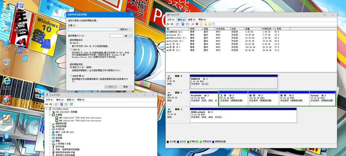Expand the Disk drives (磁盘驱动器) node
This screenshot has width=346, height=156.
[50, 124]
